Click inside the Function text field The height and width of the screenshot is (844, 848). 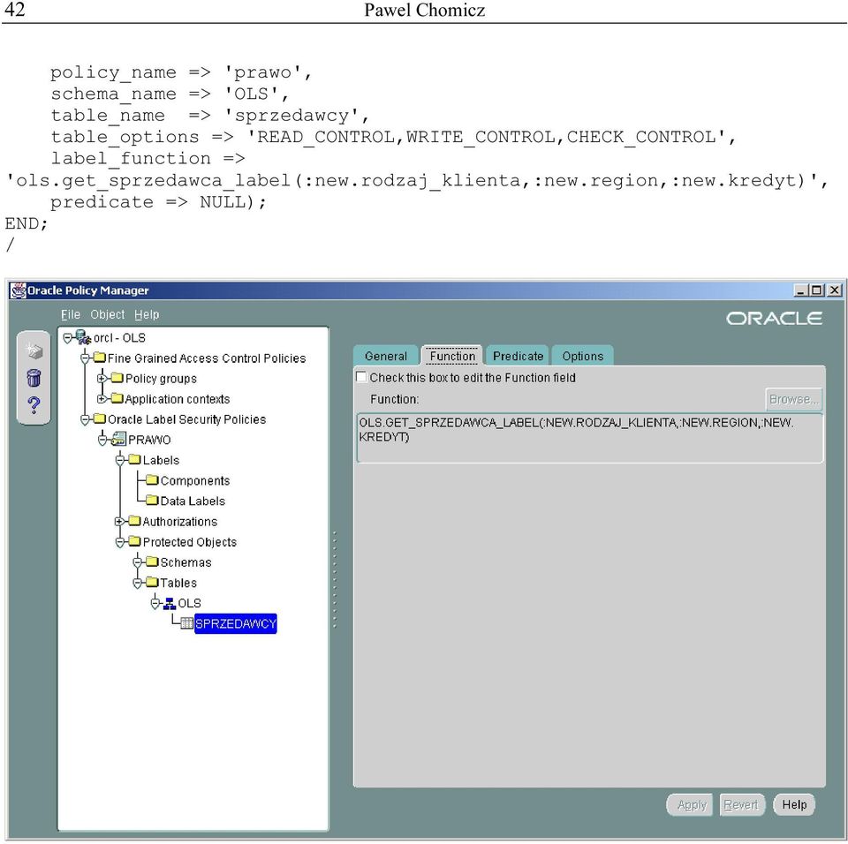coord(589,438)
